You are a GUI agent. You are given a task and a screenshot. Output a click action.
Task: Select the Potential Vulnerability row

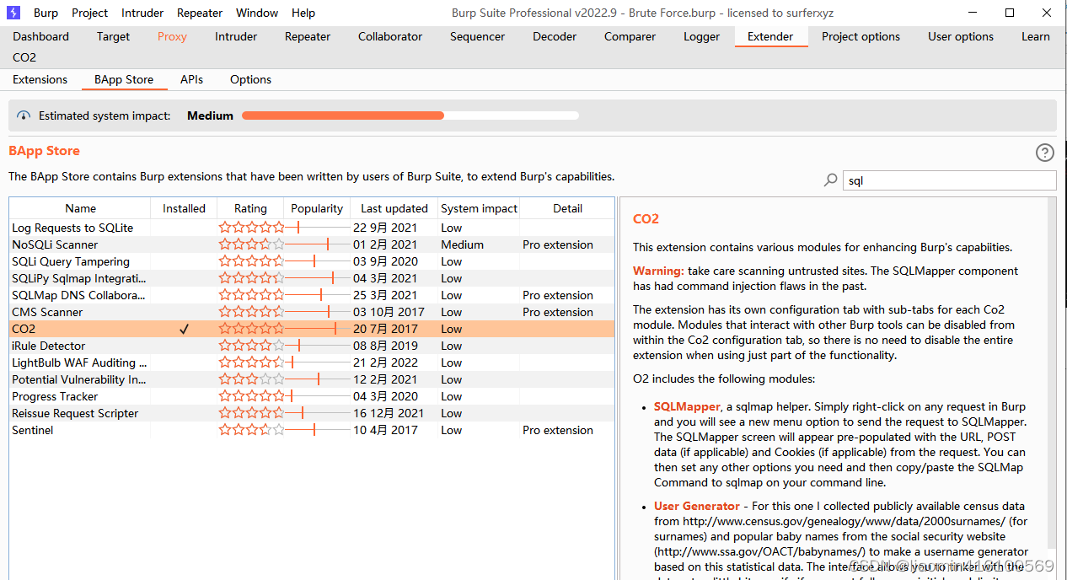coord(312,379)
